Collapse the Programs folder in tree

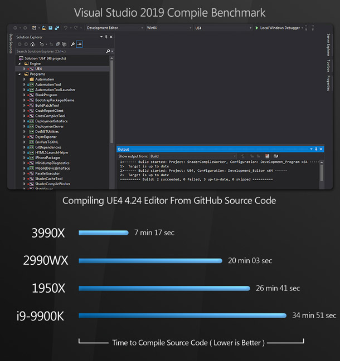[20, 74]
